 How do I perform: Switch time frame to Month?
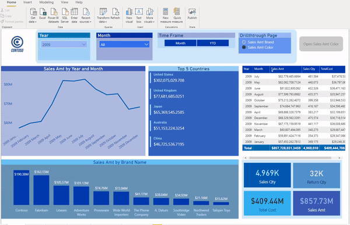pos(180,43)
